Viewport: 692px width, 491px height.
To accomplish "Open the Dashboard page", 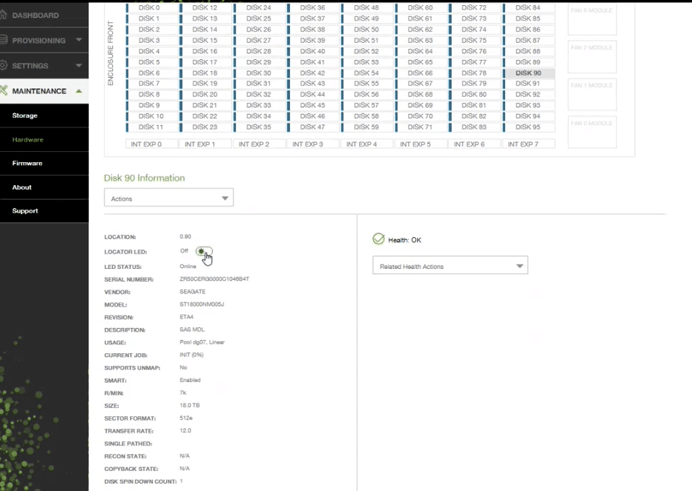I will [36, 15].
